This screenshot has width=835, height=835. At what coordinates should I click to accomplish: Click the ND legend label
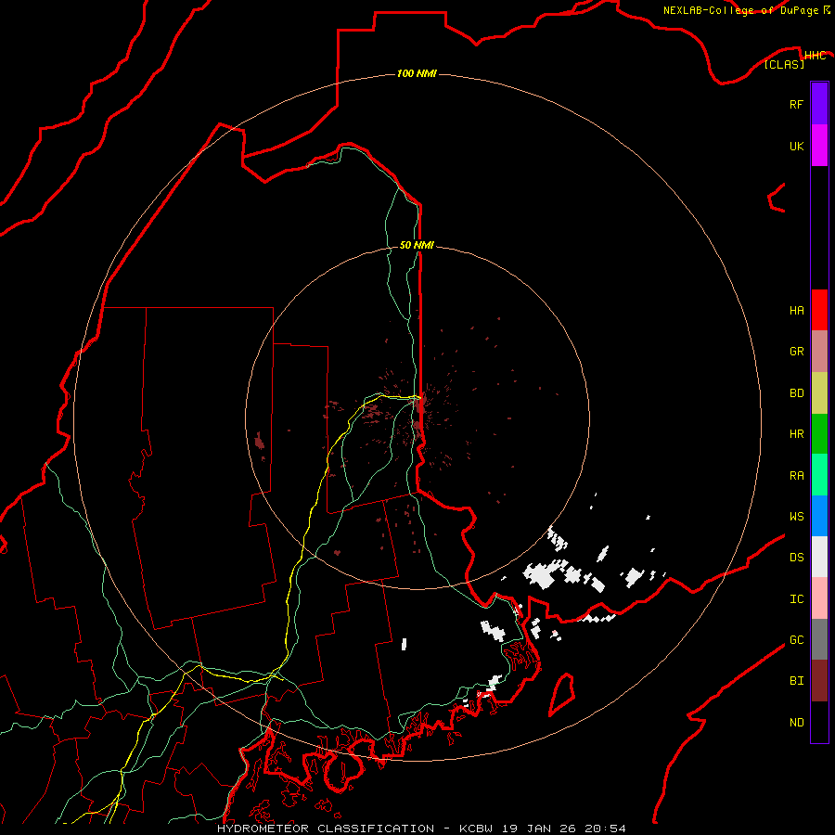click(x=796, y=723)
